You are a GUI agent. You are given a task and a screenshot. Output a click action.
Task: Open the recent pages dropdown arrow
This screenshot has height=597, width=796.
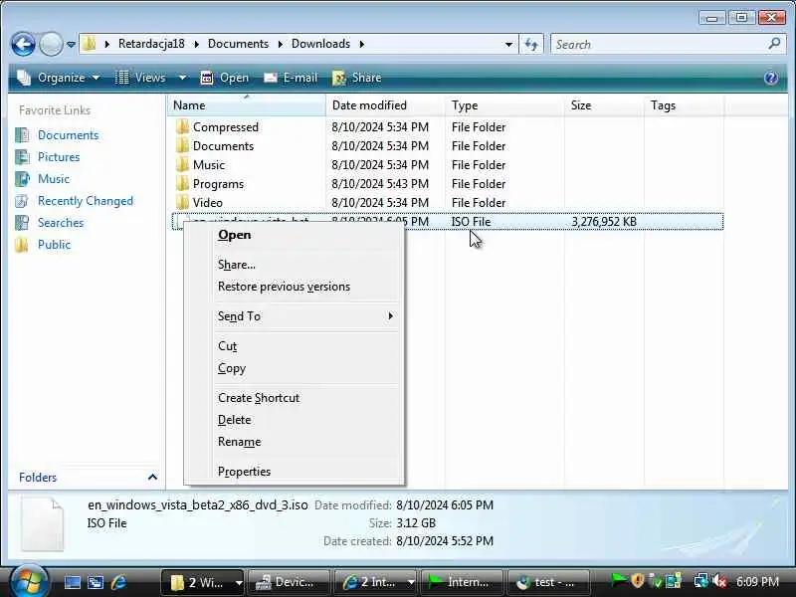71,45
